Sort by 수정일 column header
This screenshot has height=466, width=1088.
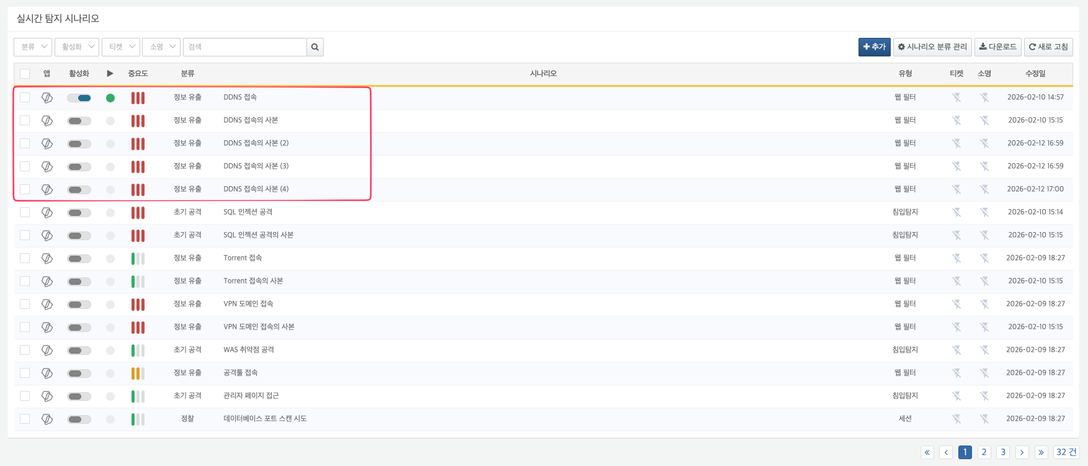pyautogui.click(x=1035, y=74)
